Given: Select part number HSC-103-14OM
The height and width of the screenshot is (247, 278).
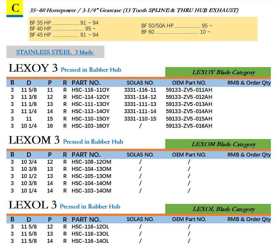Looking at the screenshot, I should 91,191.
